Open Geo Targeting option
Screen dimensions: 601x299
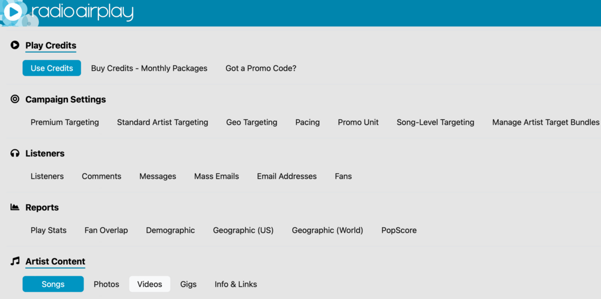pyautogui.click(x=252, y=122)
